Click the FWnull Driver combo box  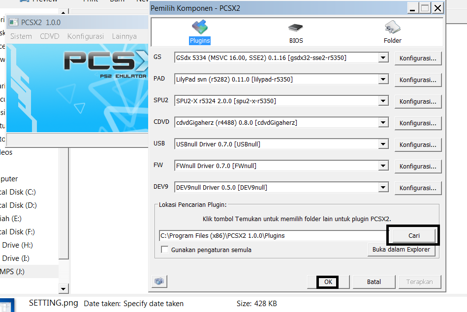pyautogui.click(x=281, y=166)
